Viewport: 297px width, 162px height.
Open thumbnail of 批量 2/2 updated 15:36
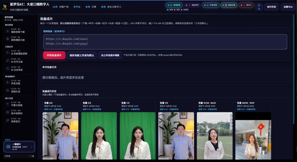click(60, 136)
